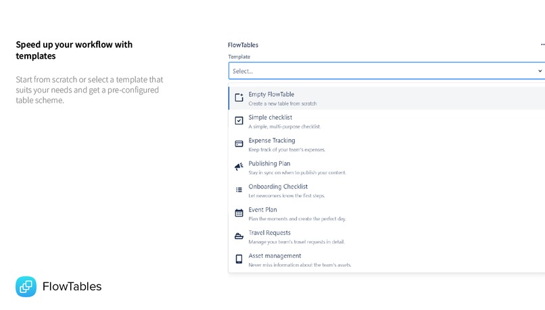545x310 pixels.
Task: Click the Publishing Plan megaphone icon
Action: (x=239, y=167)
